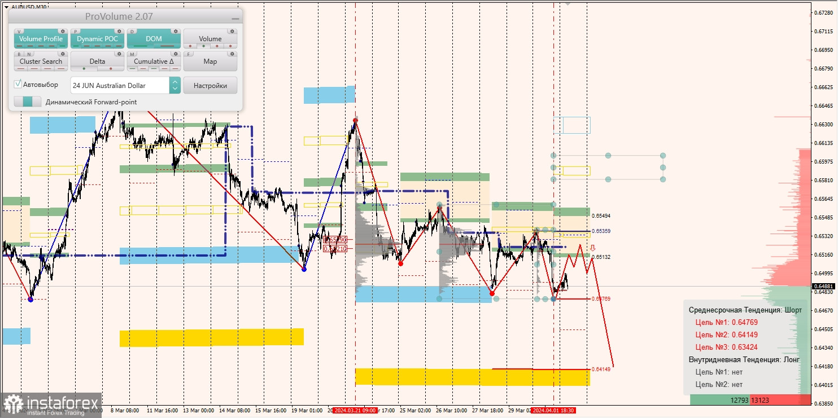Click the 26 Mar 10:00 time axis label
Screen dimensions: 838x418
click(451, 411)
